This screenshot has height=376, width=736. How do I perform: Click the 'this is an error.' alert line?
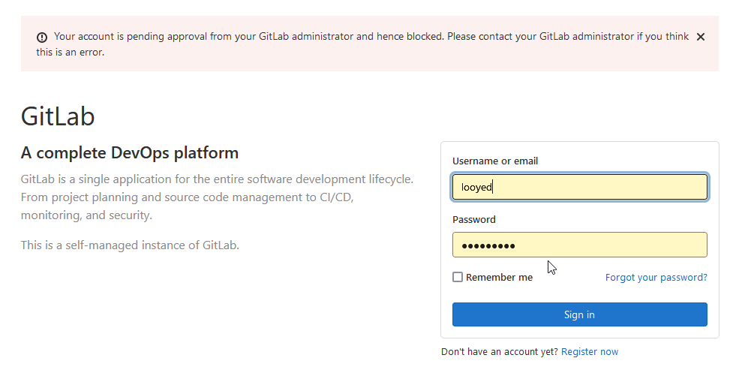pos(70,53)
